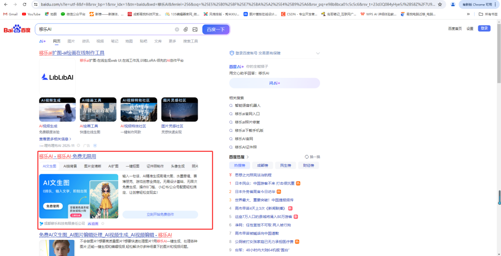The image size is (501, 256).
Task: Select the 成都榜 hot list tab
Action: (263, 165)
